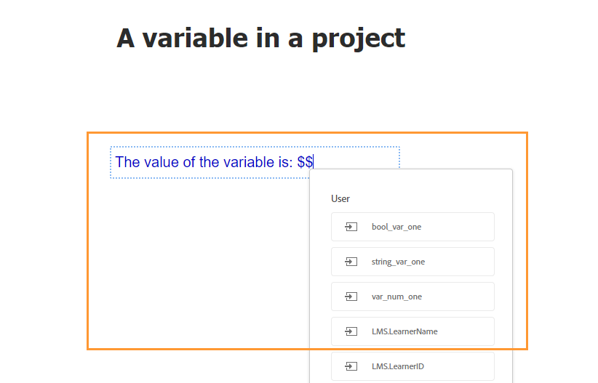The width and height of the screenshot is (598, 383).
Task: Pick the var_num_one variable label
Action: point(396,297)
